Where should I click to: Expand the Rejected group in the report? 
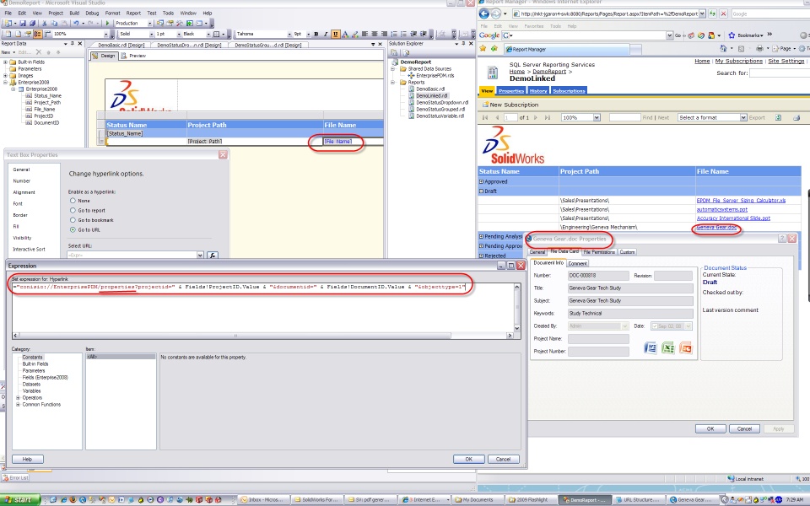coord(482,256)
